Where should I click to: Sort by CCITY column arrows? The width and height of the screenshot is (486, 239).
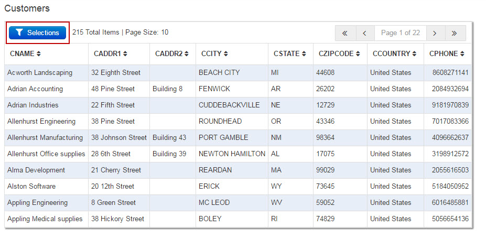point(225,53)
